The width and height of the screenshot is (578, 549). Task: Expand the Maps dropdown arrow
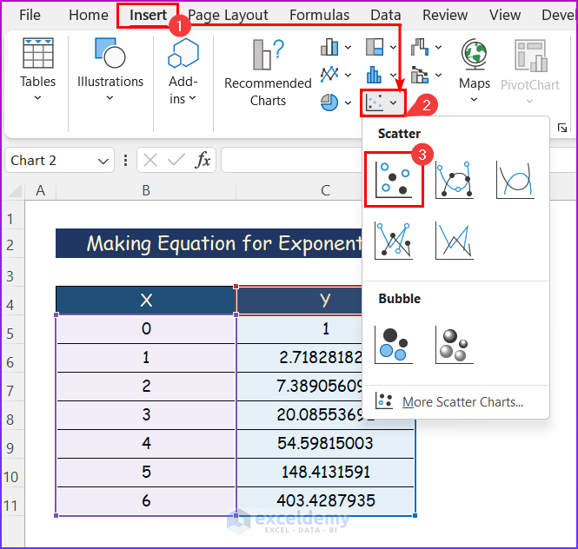pos(474,100)
